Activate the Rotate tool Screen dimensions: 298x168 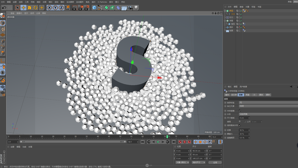(x=35, y=8)
